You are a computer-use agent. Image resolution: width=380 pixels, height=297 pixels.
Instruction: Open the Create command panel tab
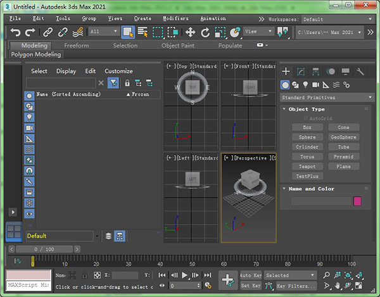tap(286, 71)
